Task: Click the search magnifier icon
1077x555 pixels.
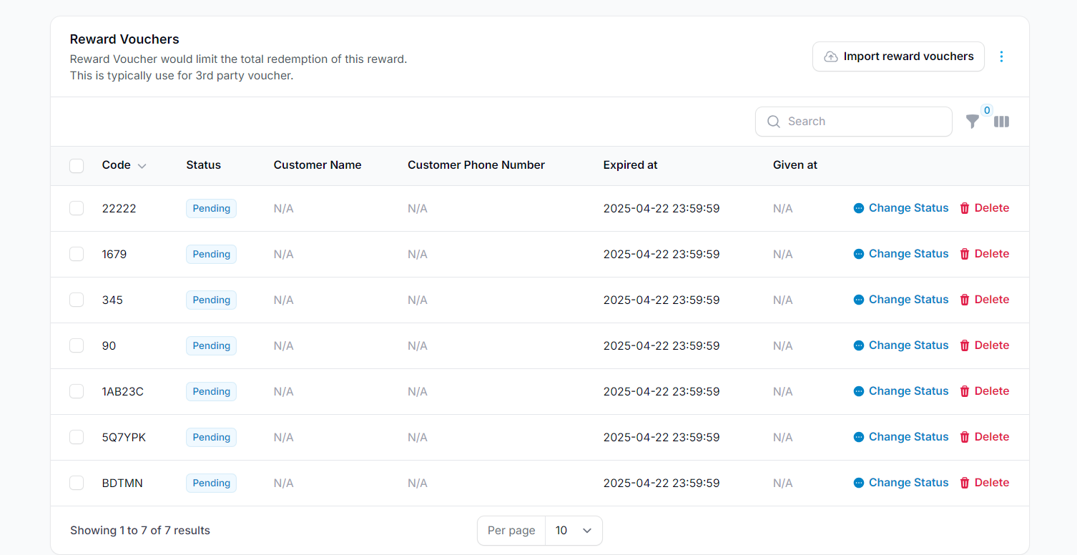Action: (x=773, y=122)
